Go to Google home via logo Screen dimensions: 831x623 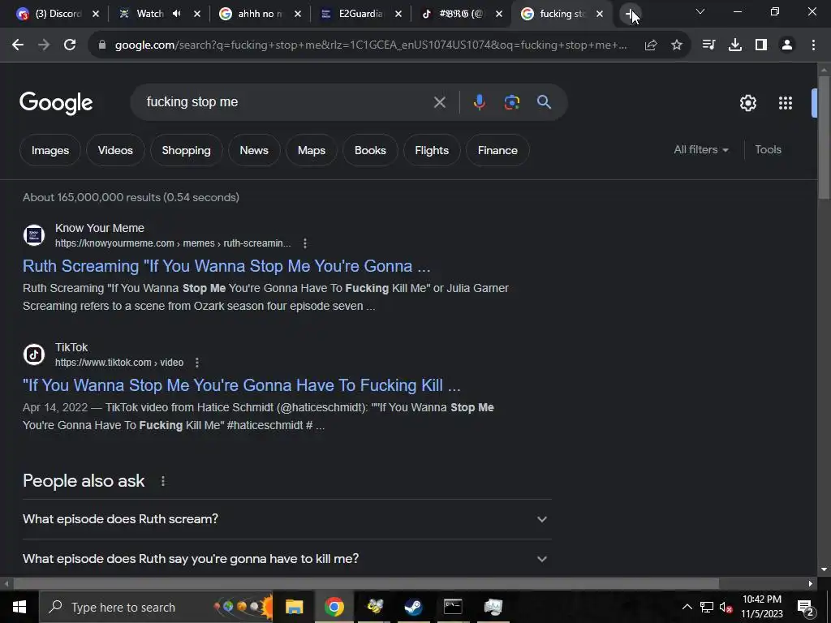point(56,103)
